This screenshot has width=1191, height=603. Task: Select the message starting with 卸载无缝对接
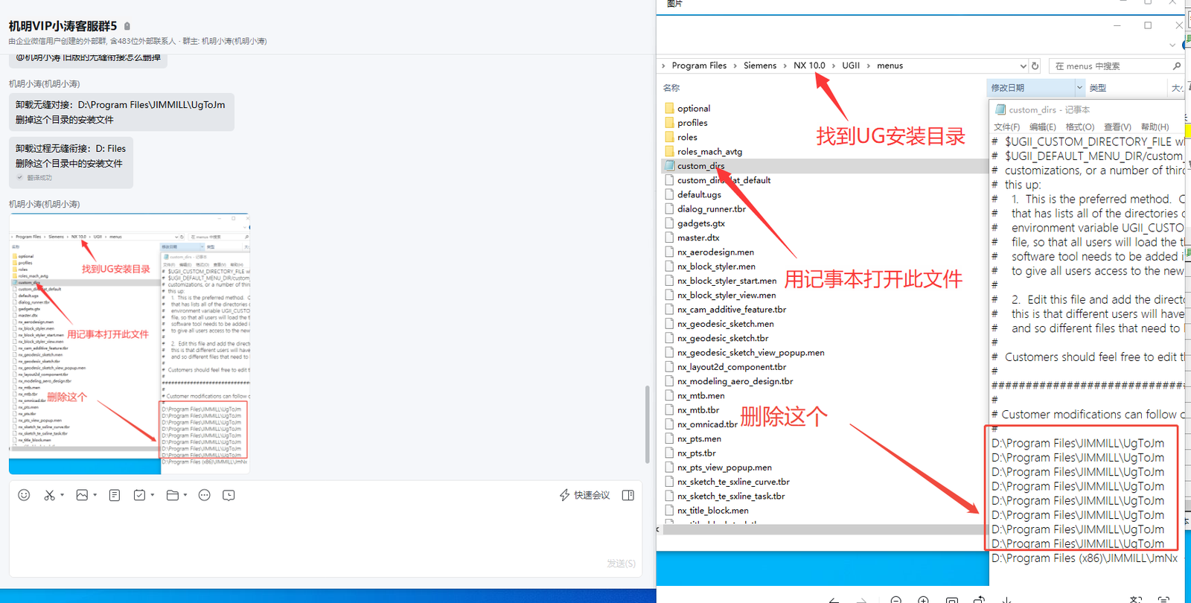click(x=121, y=112)
